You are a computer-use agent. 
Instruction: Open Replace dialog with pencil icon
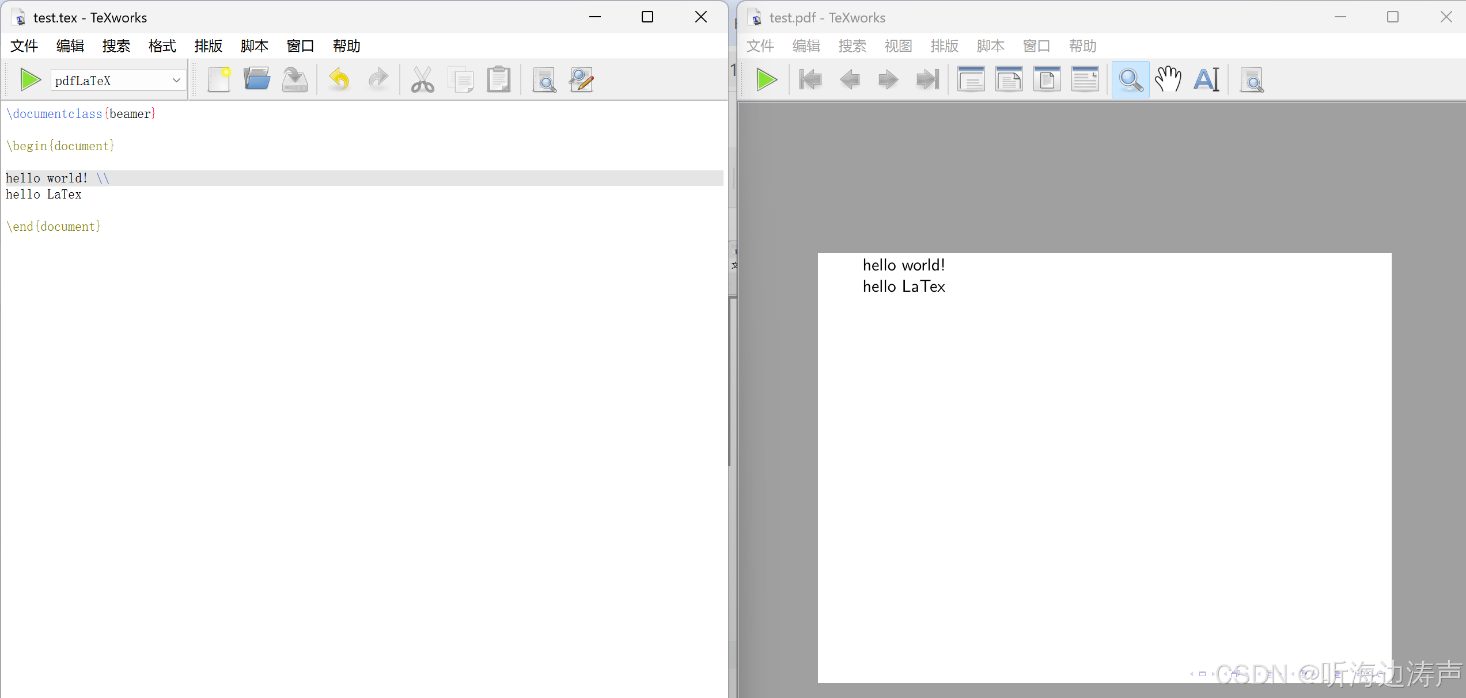[582, 80]
